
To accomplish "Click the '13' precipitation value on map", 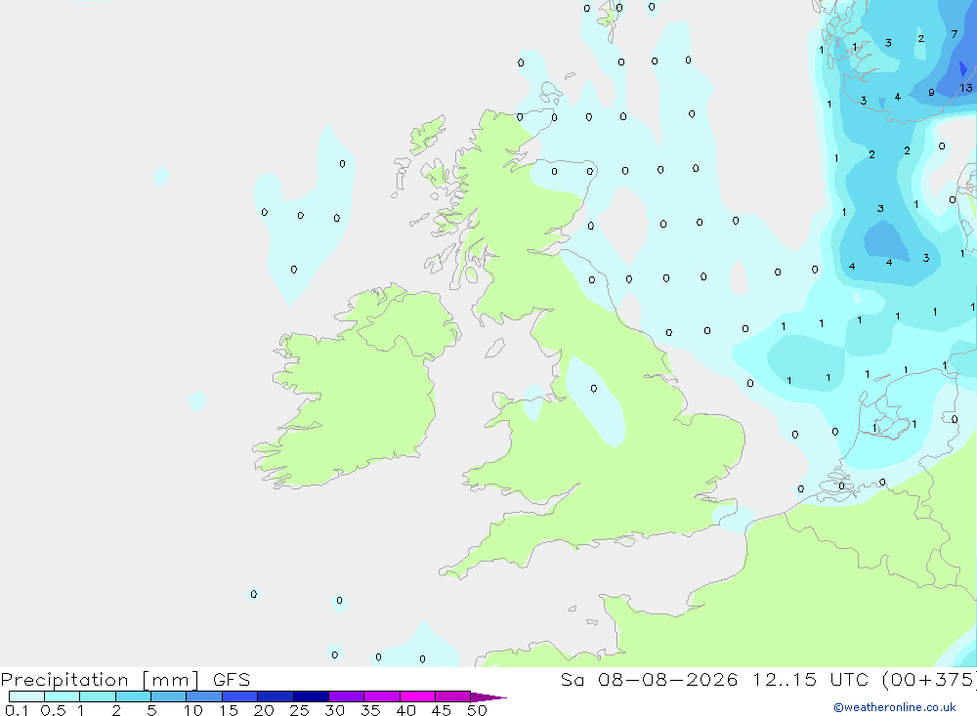I will click(x=966, y=88).
